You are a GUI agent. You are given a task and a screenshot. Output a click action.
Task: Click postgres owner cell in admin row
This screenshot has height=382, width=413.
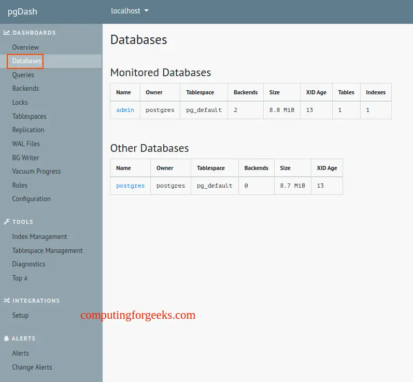coord(160,110)
